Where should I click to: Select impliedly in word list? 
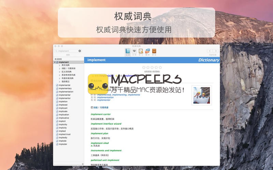pos(63,138)
